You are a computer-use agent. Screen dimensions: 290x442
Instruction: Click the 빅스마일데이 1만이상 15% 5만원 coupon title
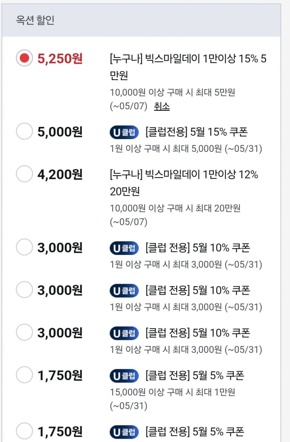click(188, 67)
